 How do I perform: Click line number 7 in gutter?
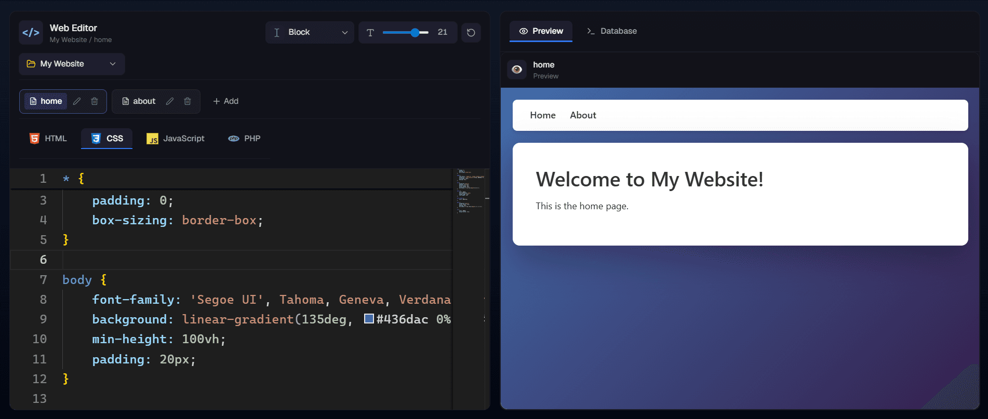tap(43, 280)
